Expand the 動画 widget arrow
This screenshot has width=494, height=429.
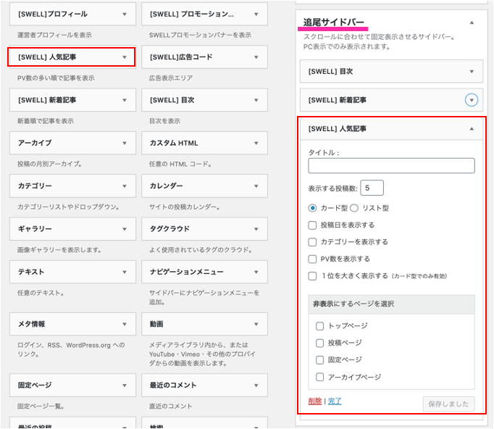[256, 324]
